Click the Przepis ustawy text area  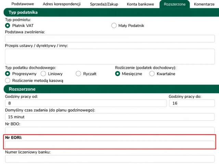110,56
